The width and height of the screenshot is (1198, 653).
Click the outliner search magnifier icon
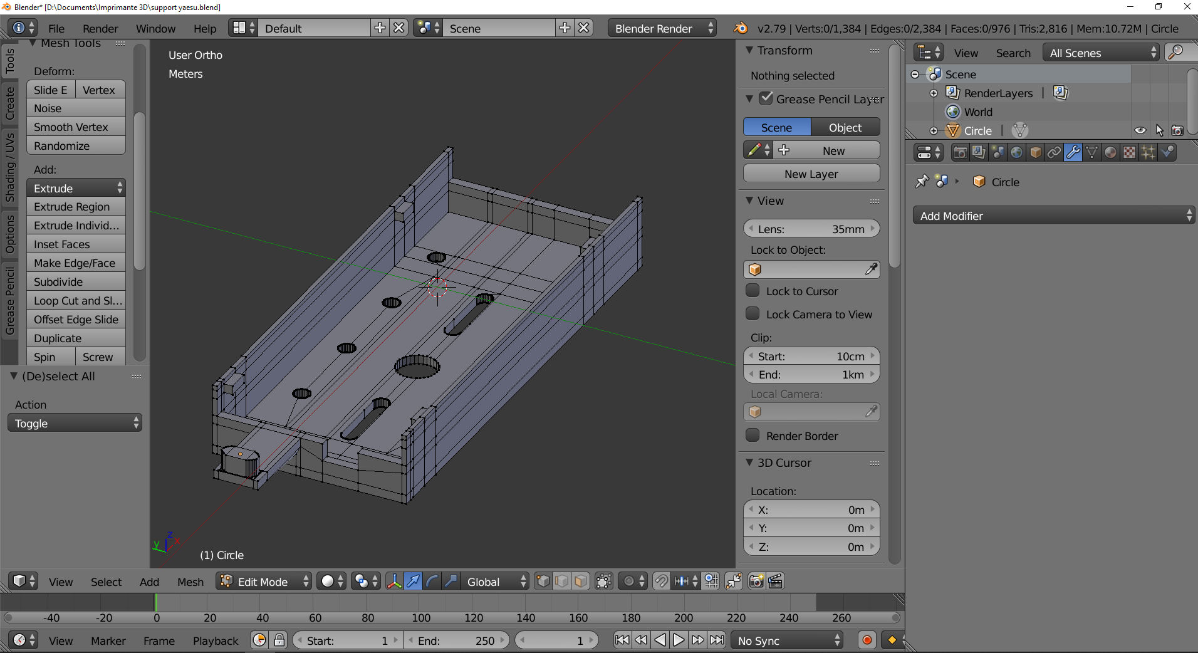[x=1177, y=53]
